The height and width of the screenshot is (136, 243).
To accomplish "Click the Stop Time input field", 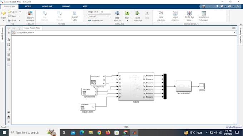I will [x=105, y=12].
